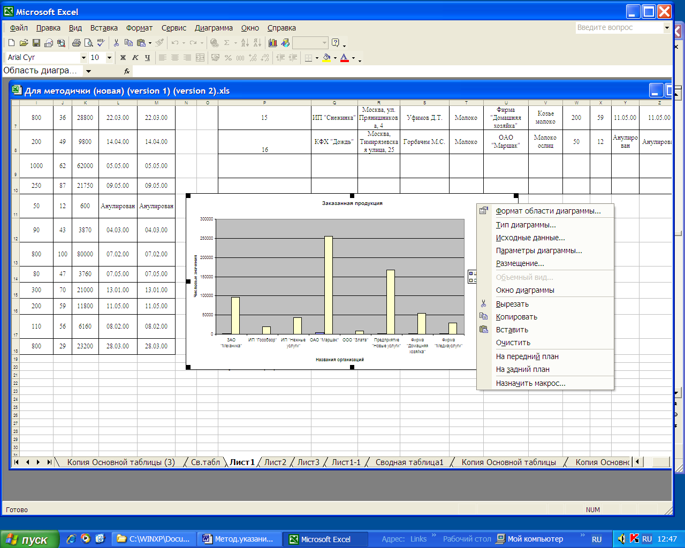
Task: Toggle Underline (Ч) formatting
Action: click(148, 57)
